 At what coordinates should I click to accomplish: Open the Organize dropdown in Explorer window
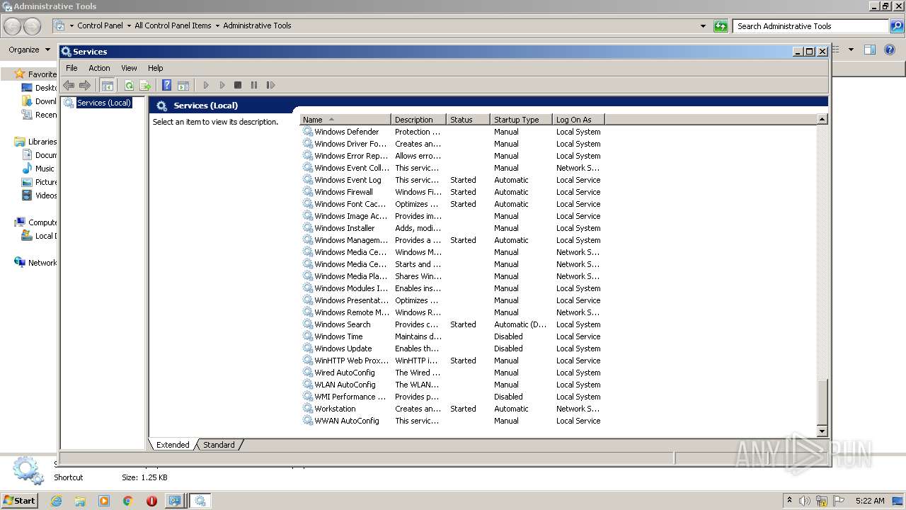click(29, 50)
